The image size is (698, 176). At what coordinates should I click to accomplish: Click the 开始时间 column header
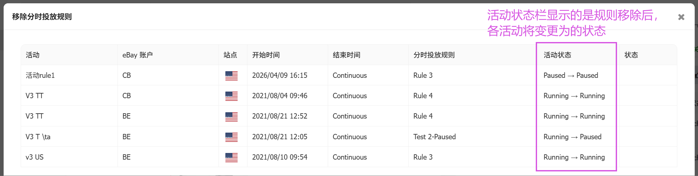click(x=266, y=55)
